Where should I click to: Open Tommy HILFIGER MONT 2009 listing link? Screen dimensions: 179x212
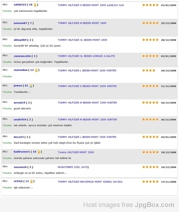click(x=76, y=152)
